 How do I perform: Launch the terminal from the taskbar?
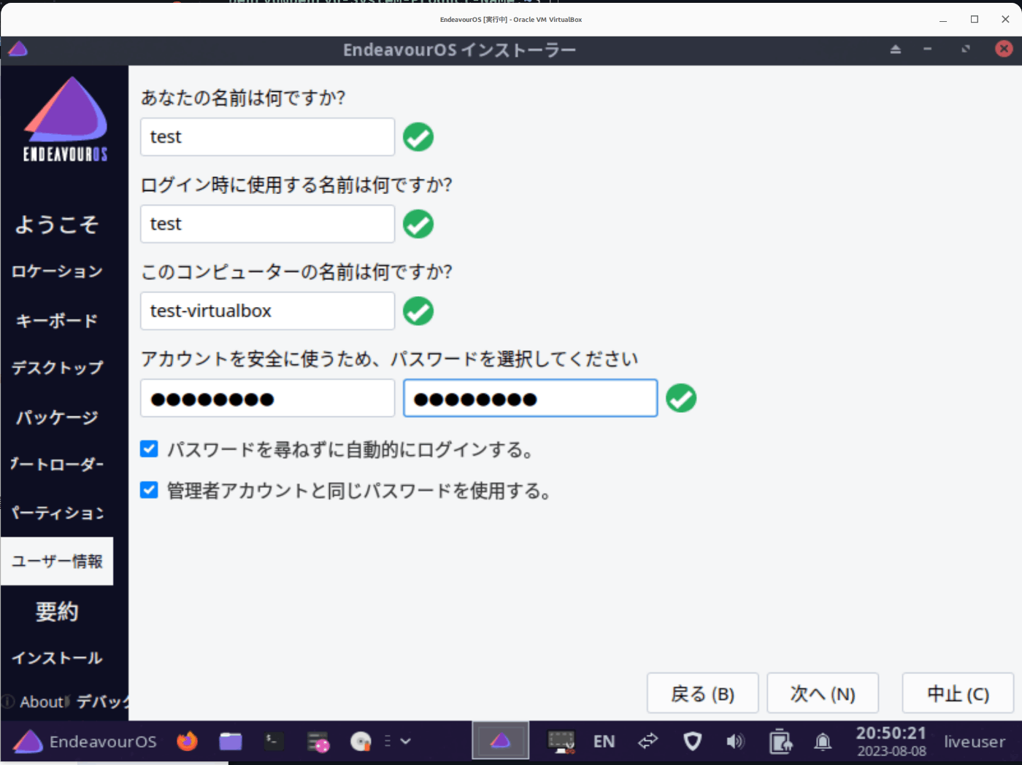tap(274, 742)
